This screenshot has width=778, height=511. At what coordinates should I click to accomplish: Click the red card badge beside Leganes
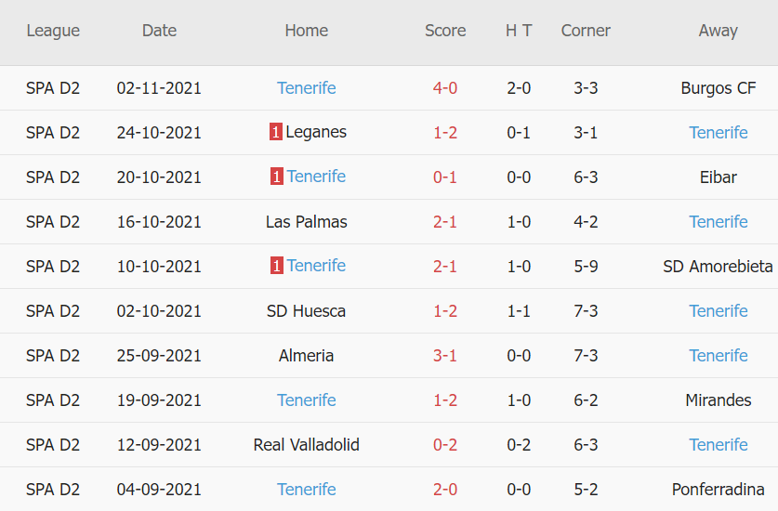[276, 132]
